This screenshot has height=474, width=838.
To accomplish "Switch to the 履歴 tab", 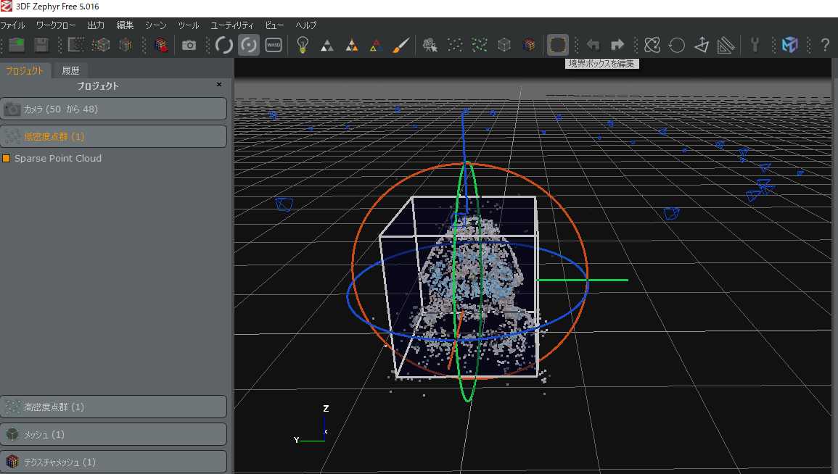I will coord(70,71).
